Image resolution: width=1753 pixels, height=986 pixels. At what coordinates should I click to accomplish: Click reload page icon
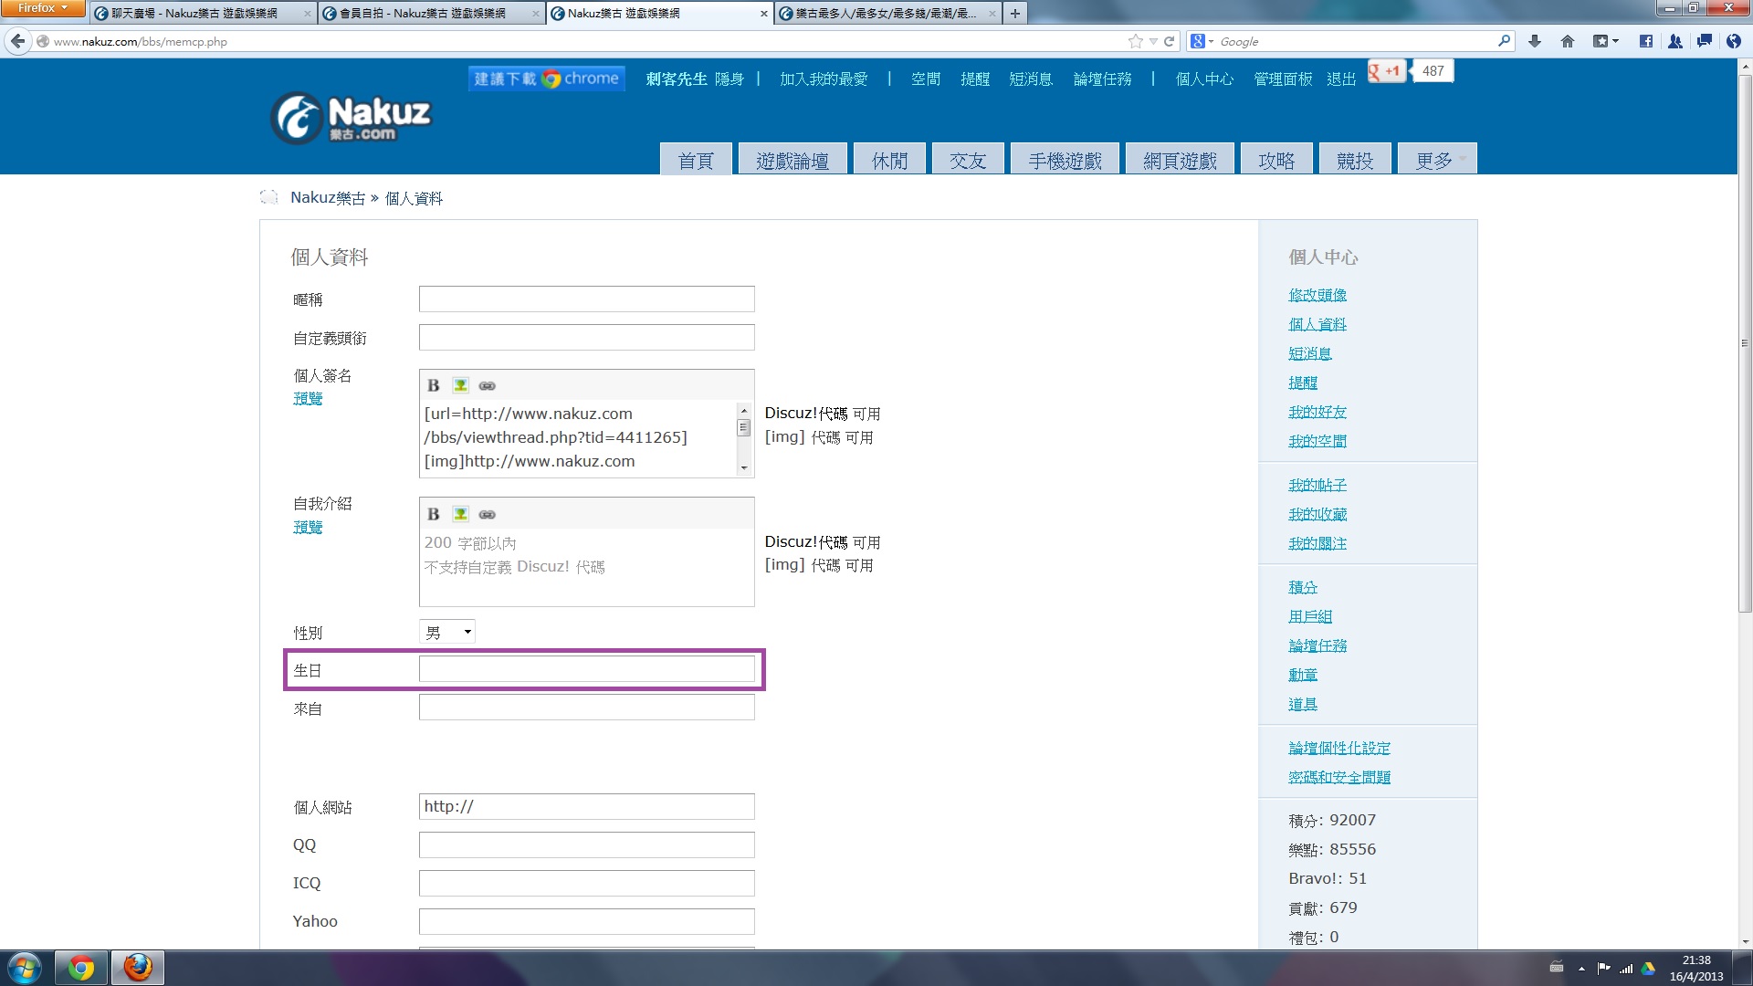[x=1169, y=41]
